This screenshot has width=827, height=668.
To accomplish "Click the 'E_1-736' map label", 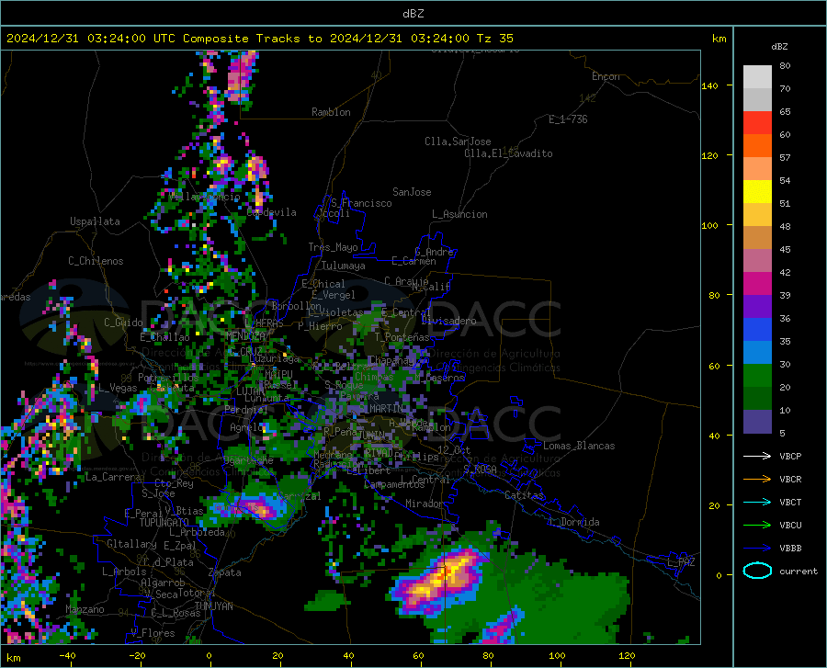I will tap(568, 119).
